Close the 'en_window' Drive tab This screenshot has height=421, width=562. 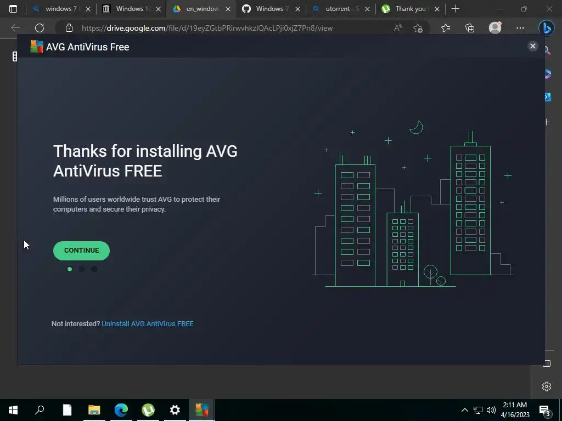pyautogui.click(x=228, y=9)
